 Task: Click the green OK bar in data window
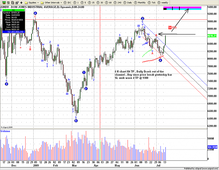(x=14, y=10)
